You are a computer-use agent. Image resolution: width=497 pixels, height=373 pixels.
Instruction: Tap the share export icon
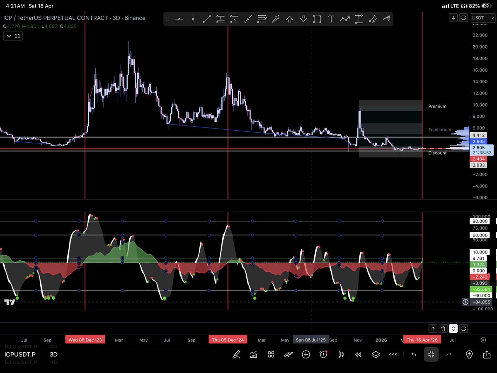487,354
